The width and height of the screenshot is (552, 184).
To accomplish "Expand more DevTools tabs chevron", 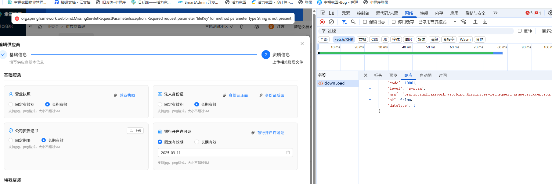I will pyautogui.click(x=495, y=13).
